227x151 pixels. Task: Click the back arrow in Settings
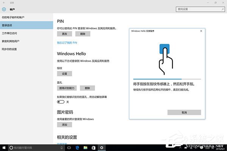point(4,3)
